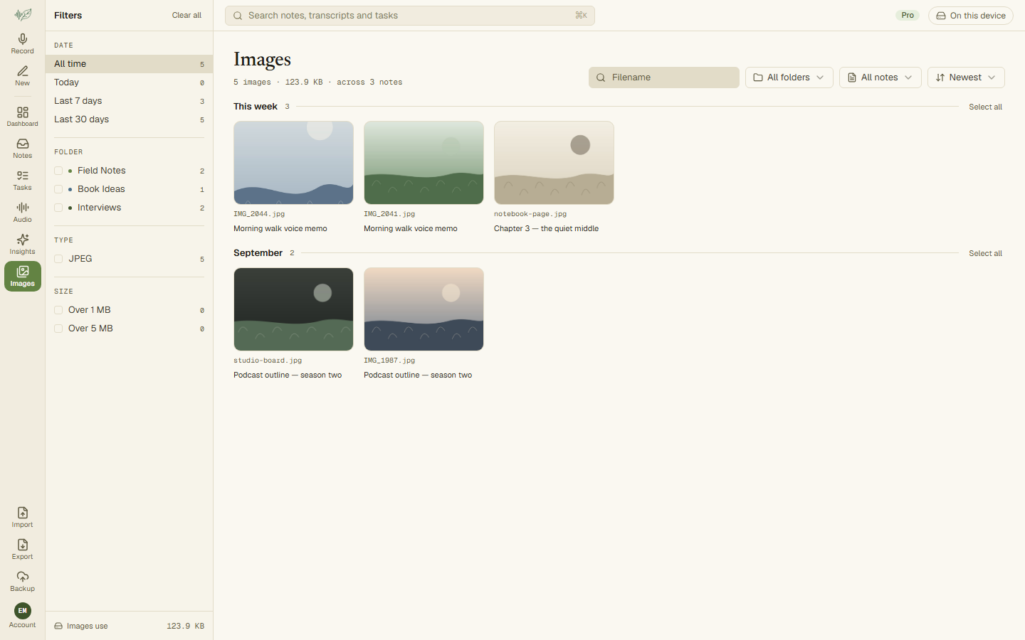Viewport: 1025px width, 640px height.
Task: Click the search icon in top search bar
Action: tap(238, 16)
